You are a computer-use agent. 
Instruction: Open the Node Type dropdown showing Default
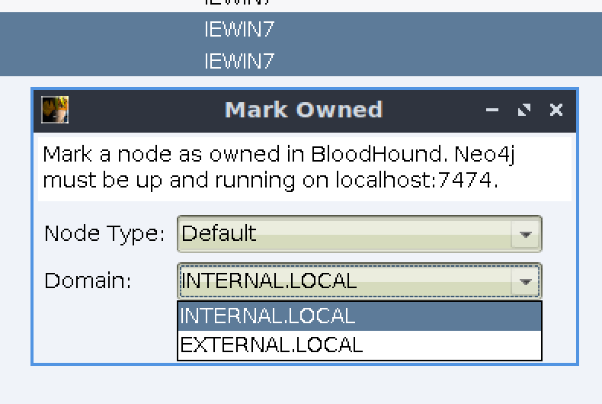[360, 234]
